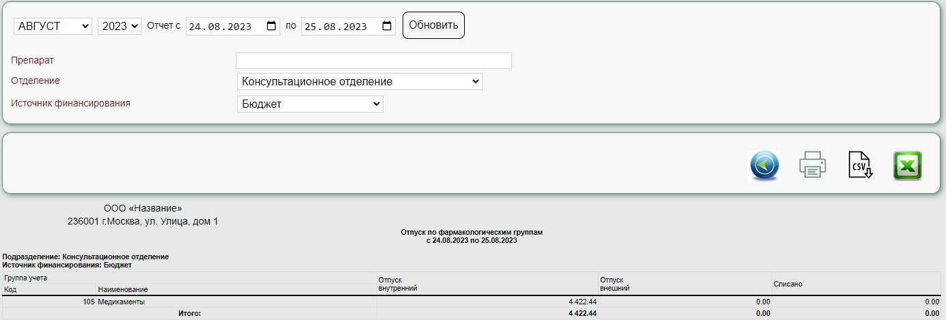
Task: Click into the Препарат text field
Action: [373, 61]
